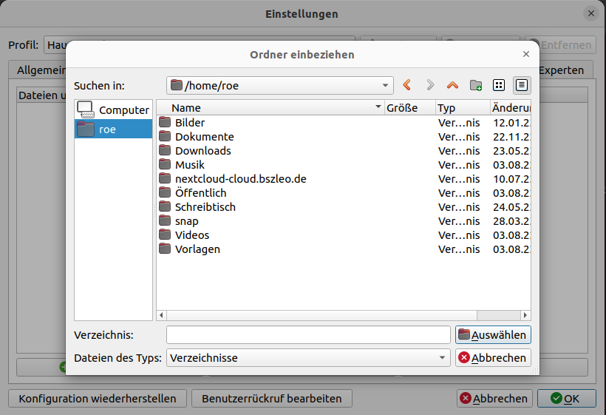Switch to detailed list view
This screenshot has height=415, width=606.
(522, 85)
